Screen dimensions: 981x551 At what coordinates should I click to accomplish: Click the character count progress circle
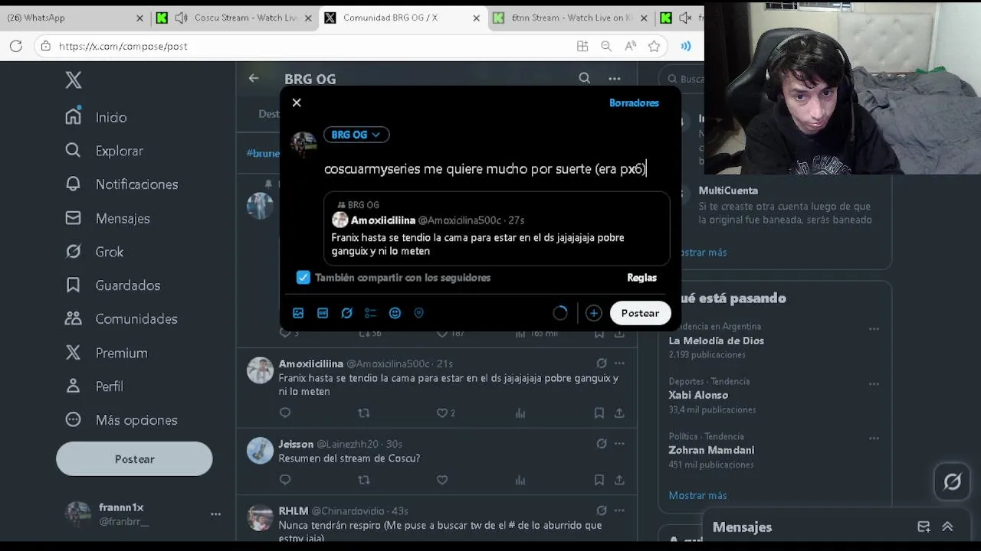(x=560, y=313)
